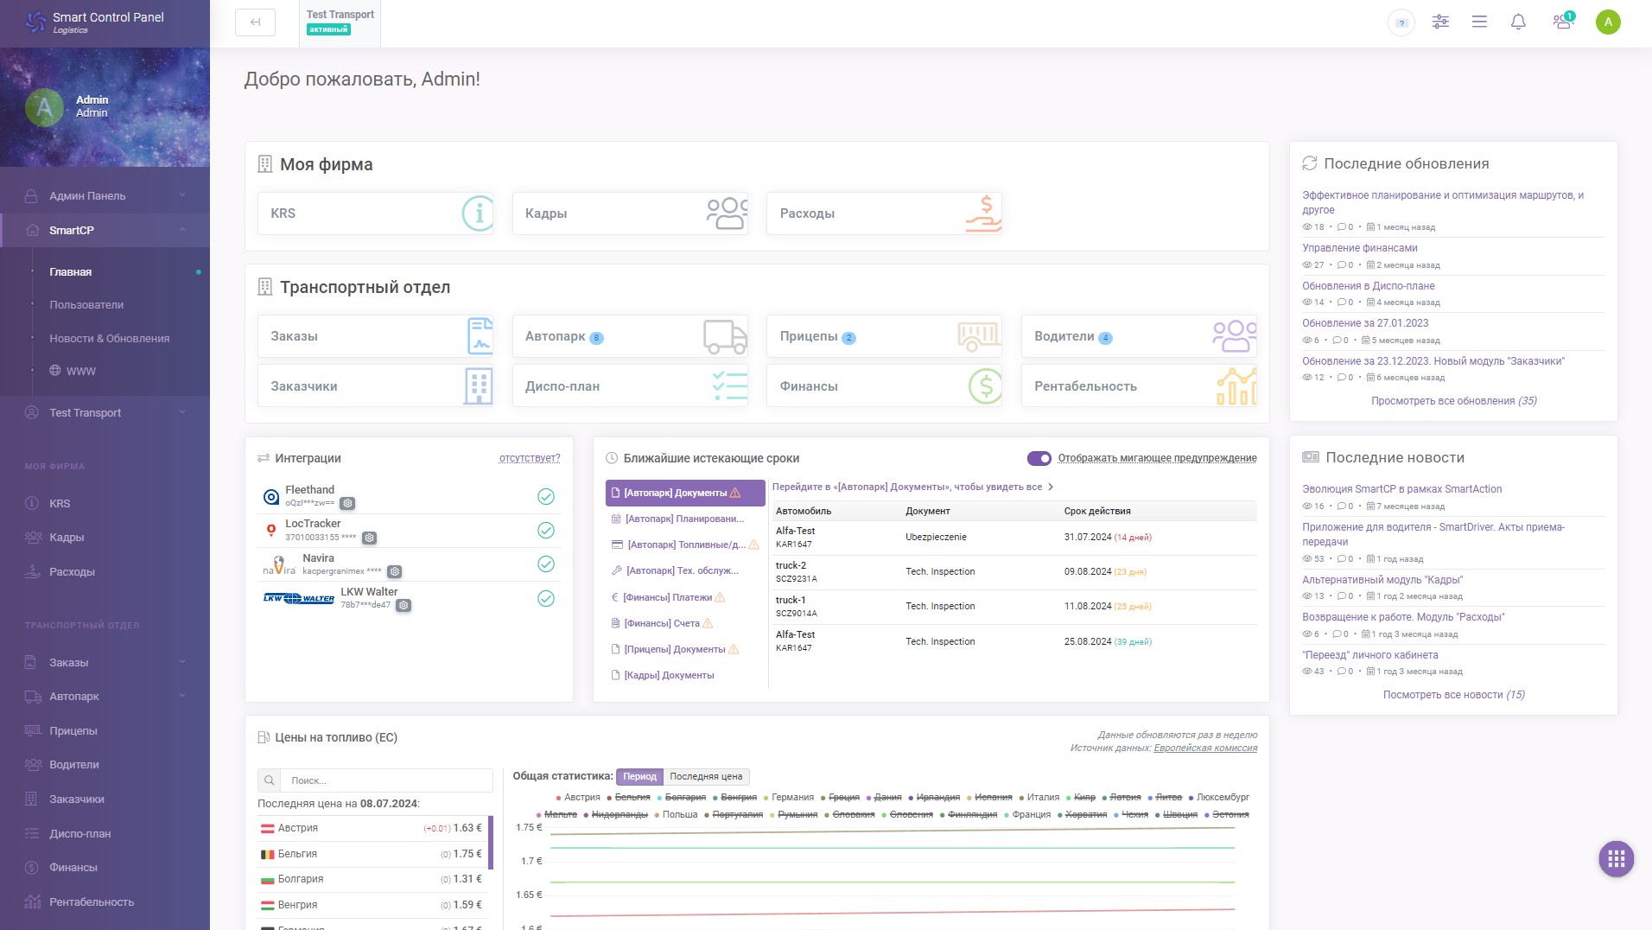Open LKW Walter integration settings gear
The height and width of the screenshot is (930, 1652).
point(403,606)
